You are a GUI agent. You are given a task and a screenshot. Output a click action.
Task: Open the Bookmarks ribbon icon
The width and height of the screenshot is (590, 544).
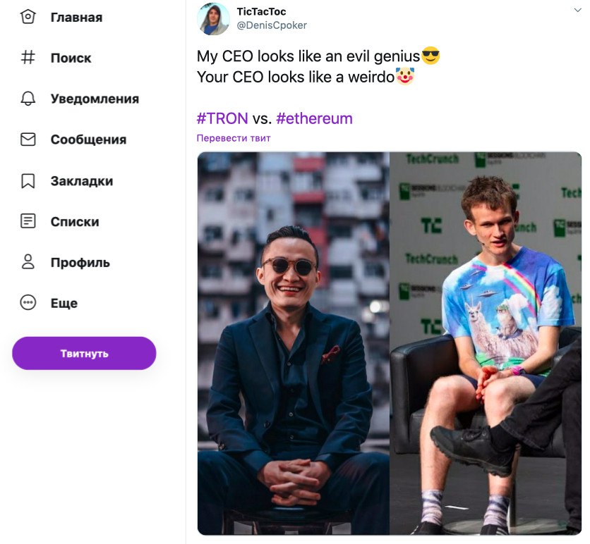tap(28, 180)
